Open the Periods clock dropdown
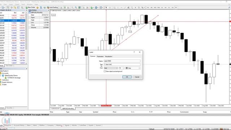This screenshot has width=231, height=130. tap(97, 7)
